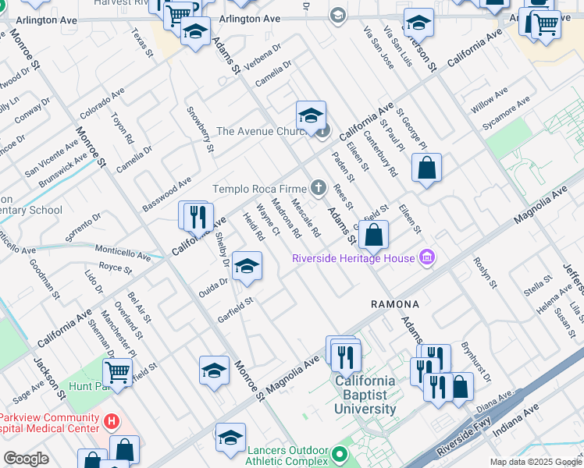The height and width of the screenshot is (468, 584).
Task: Select The Avenue Church pin icon
Action: [x=324, y=131]
